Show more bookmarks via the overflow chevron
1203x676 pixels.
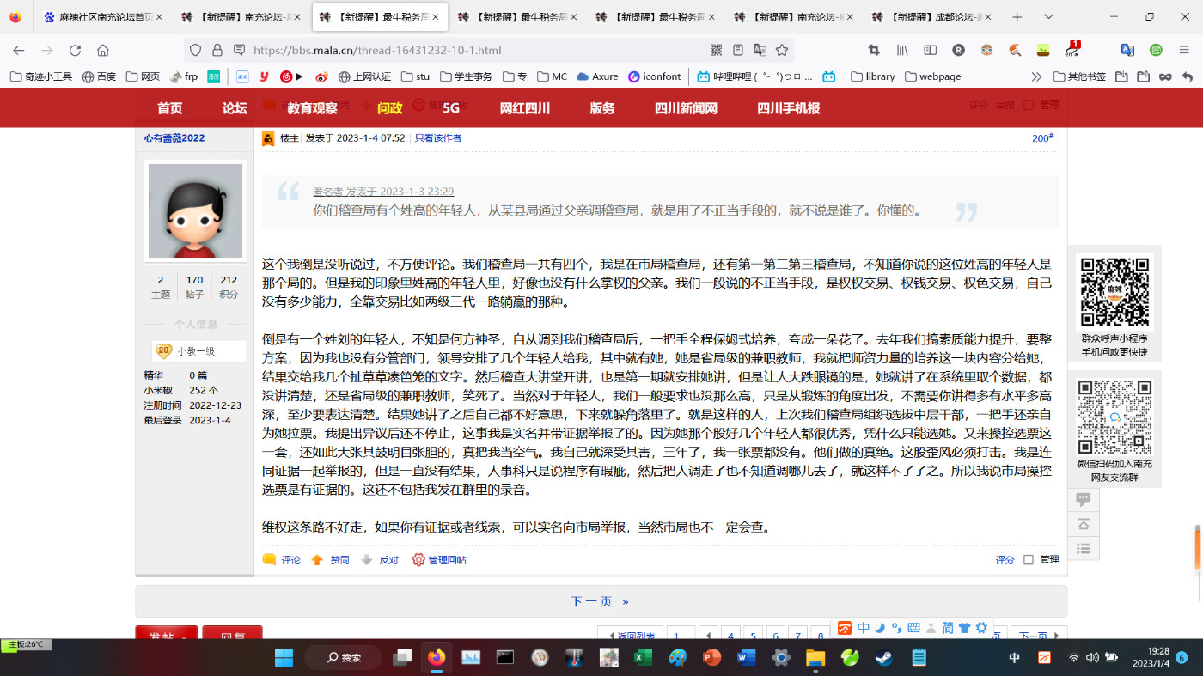(1036, 76)
